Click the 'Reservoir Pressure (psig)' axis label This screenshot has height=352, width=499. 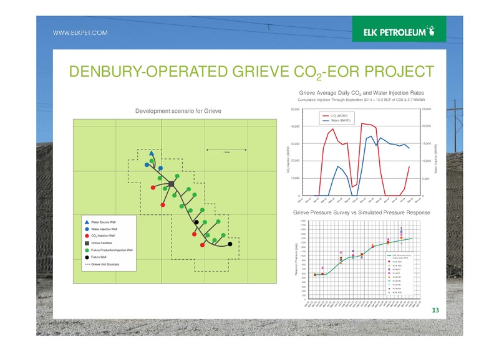click(x=296, y=259)
